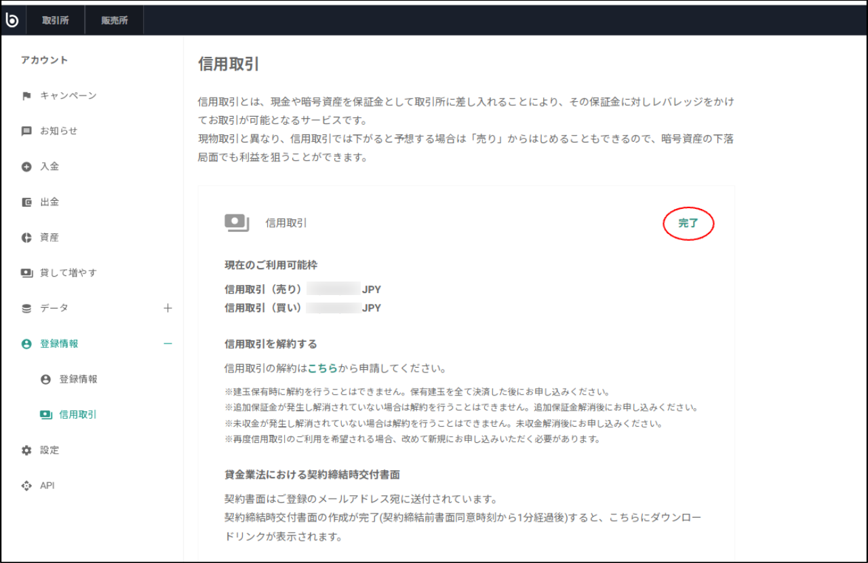Click the 貸して増やす cash icon
This screenshot has height=563, width=868.
coord(26,273)
